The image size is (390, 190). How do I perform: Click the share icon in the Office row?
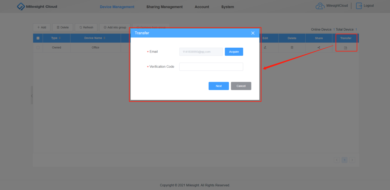319,48
